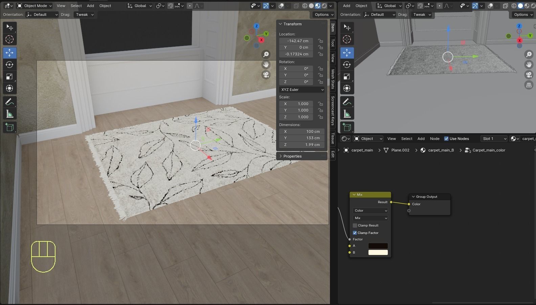Select the Measure tool in left viewport

coord(9,114)
